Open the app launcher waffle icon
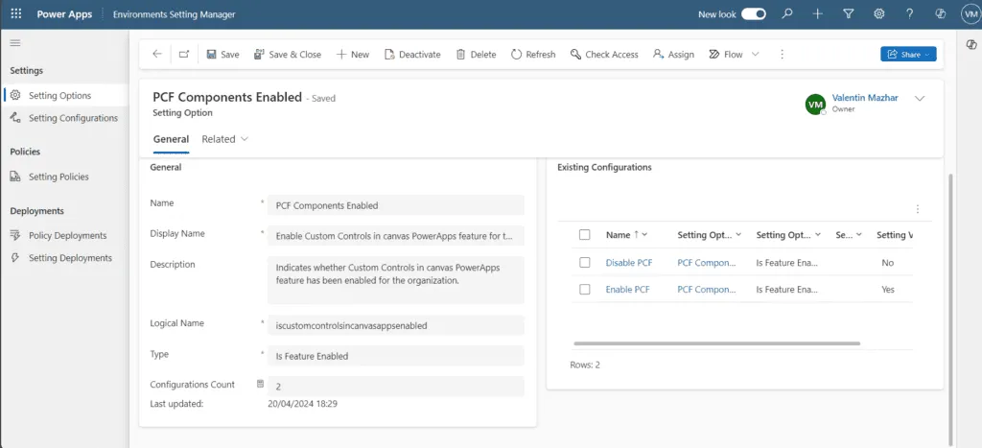This screenshot has height=448, width=982. point(16,13)
